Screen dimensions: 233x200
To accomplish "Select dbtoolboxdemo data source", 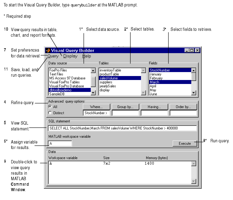I will 70,90.
